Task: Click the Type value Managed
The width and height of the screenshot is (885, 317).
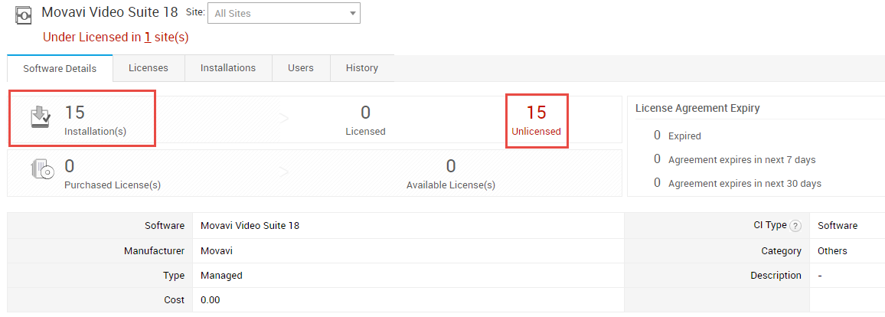Action: tap(221, 276)
